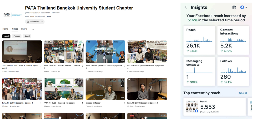Viewport: 253px width, 121px height.
Task: Play Thrift Fashion Episode 4 thumbnail
Action: tap(147, 52)
